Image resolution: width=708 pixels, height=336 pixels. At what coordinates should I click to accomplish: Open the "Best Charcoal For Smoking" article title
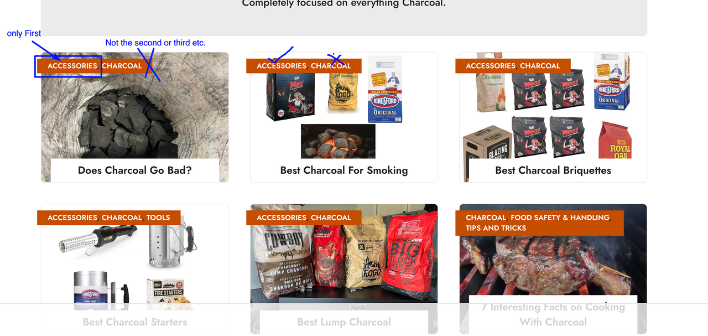point(344,170)
